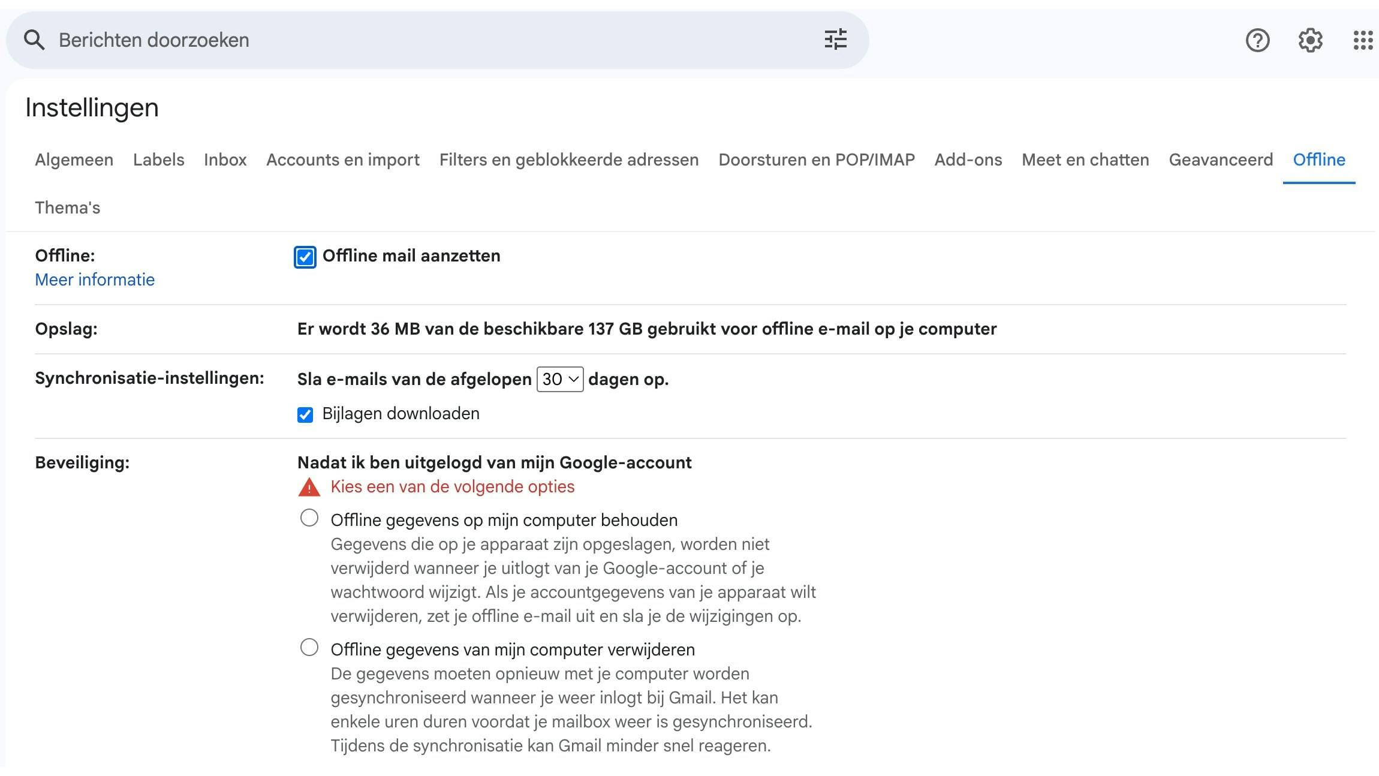Open the 30 dagen sync dropdown

click(559, 379)
